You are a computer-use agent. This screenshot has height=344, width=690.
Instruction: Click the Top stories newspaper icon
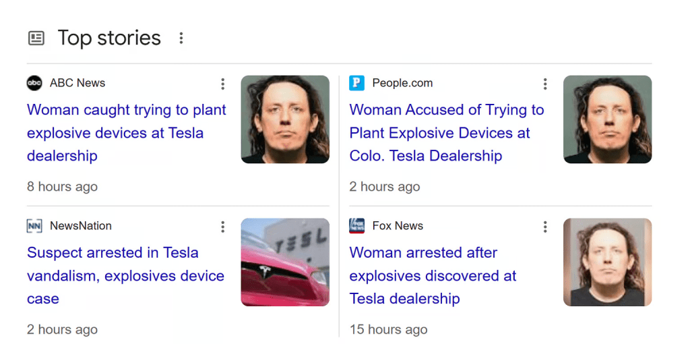coord(36,38)
